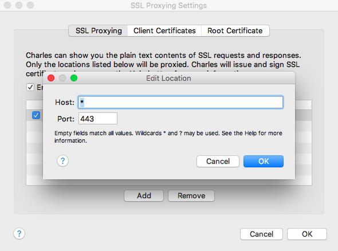Select the SSL Proxying tab

click(x=99, y=30)
